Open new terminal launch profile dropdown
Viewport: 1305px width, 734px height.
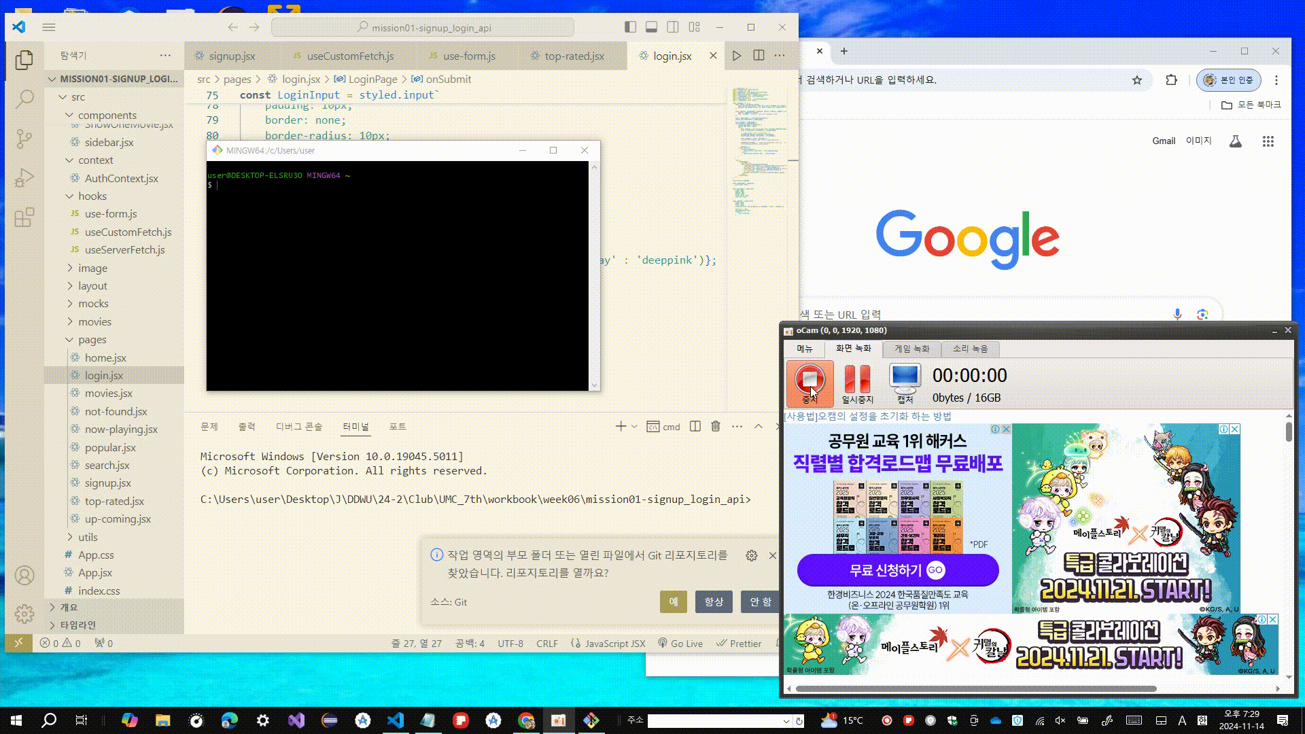634,426
